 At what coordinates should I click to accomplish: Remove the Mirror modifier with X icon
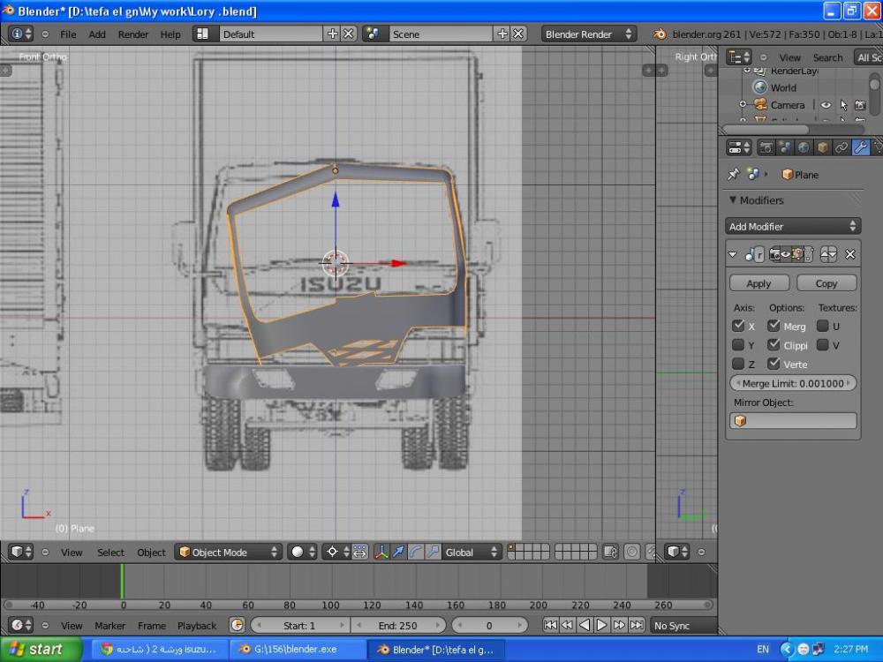pos(849,254)
